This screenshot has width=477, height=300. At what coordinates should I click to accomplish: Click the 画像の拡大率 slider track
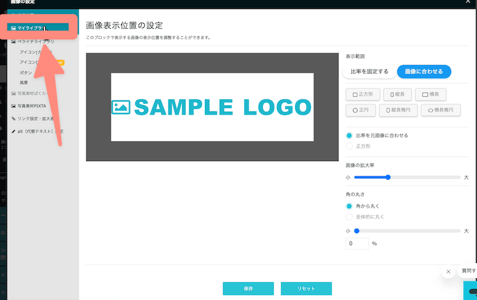tap(407, 177)
